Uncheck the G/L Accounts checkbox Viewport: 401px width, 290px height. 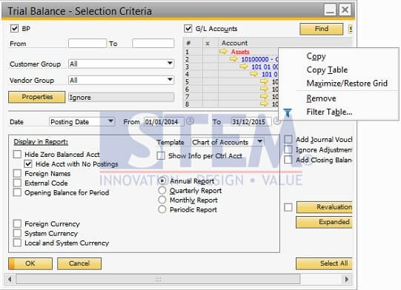(188, 28)
